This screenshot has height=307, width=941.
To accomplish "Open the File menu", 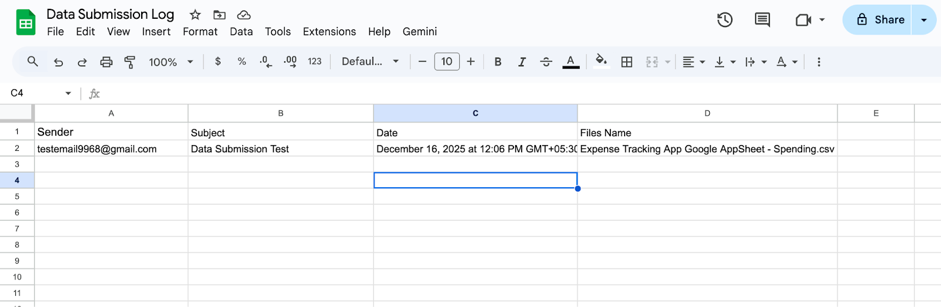I will point(55,32).
